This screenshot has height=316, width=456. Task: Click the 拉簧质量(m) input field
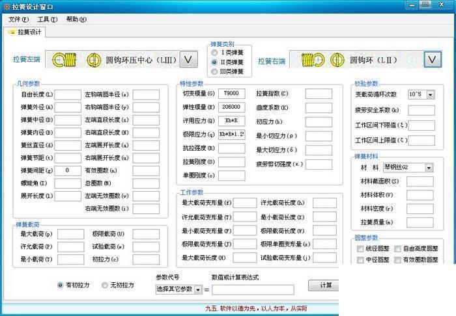(x=420, y=222)
